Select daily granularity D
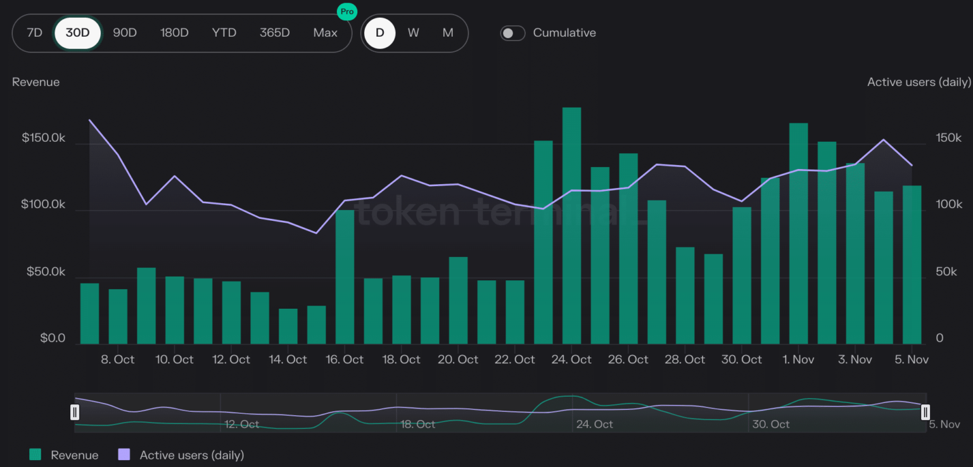973x467 pixels. [380, 33]
